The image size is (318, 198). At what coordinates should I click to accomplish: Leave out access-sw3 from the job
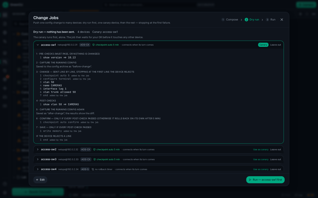(275, 159)
